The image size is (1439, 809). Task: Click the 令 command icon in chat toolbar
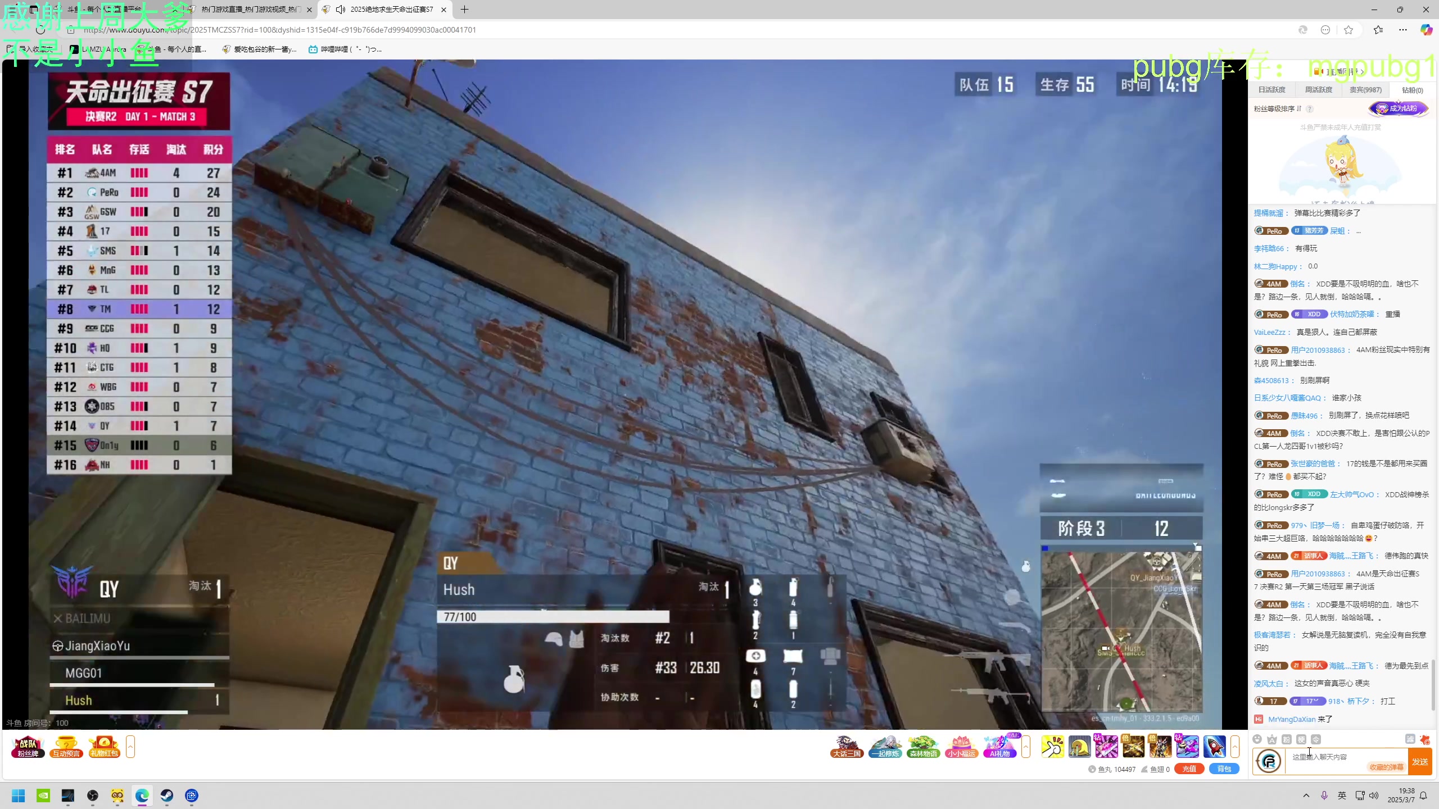pos(1316,739)
